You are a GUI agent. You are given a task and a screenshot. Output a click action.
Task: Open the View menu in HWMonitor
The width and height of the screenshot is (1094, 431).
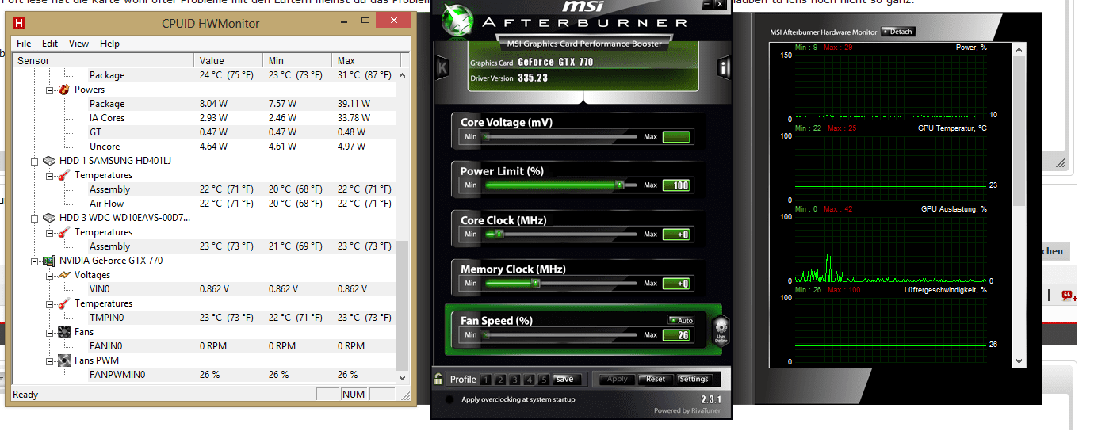pos(78,44)
